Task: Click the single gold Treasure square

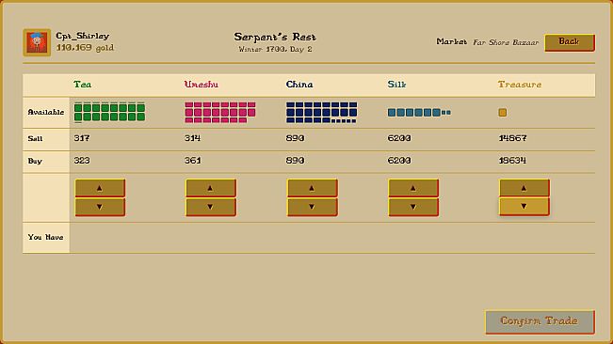Action: pos(503,113)
